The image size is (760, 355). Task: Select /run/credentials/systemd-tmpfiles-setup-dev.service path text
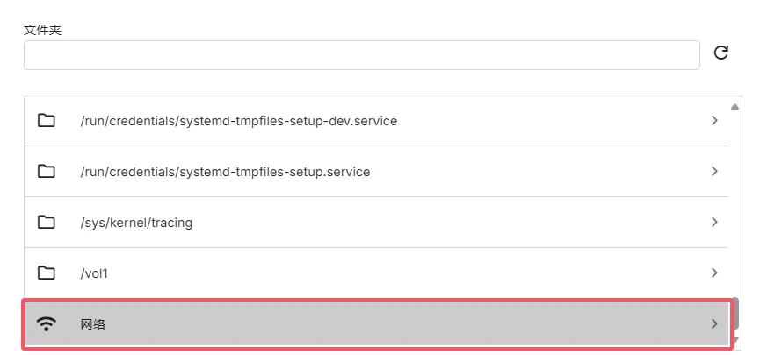point(238,121)
